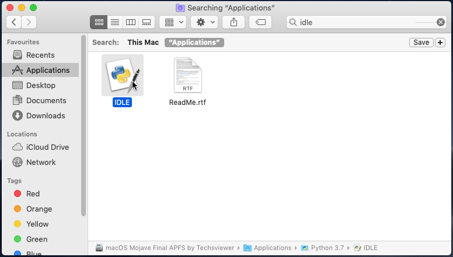This screenshot has width=453, height=257.
Task: Select the ReadMe.rtf document icon
Action: (x=187, y=75)
